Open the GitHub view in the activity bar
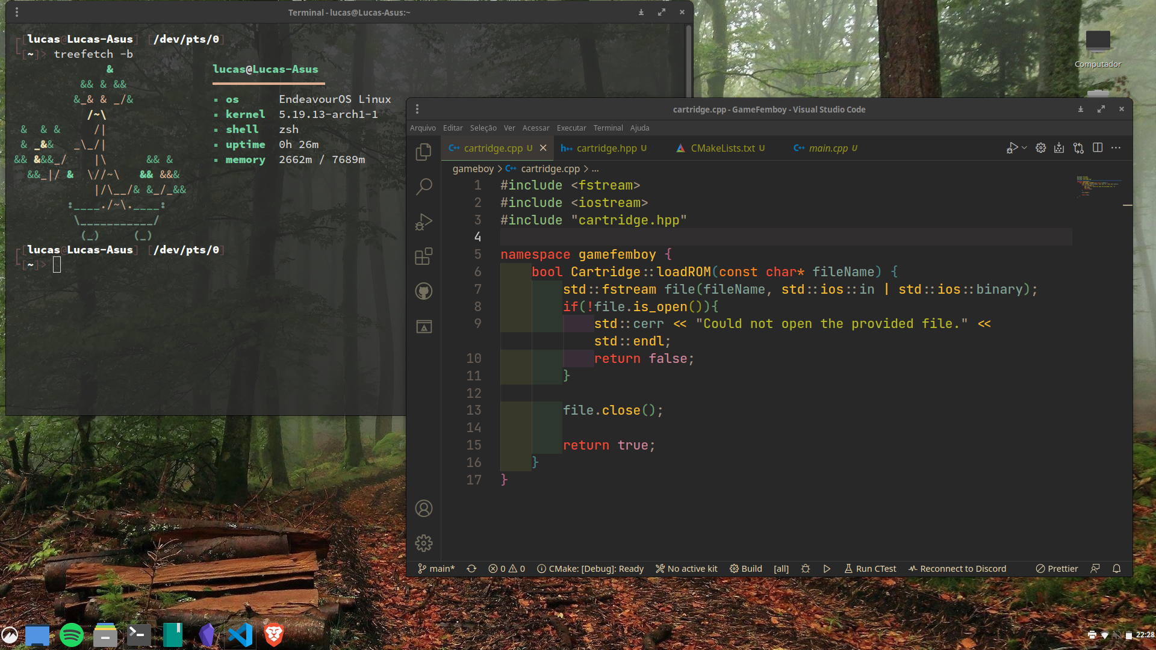Image resolution: width=1156 pixels, height=650 pixels. [x=424, y=291]
